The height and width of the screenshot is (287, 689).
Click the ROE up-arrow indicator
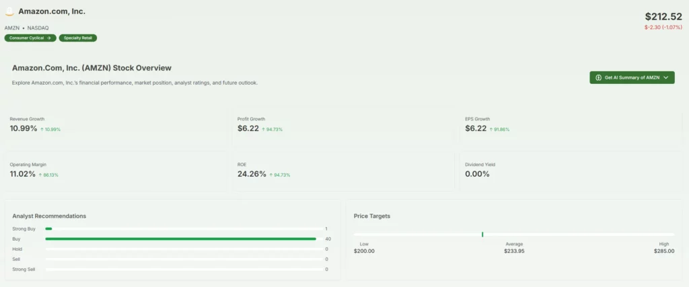(x=270, y=175)
